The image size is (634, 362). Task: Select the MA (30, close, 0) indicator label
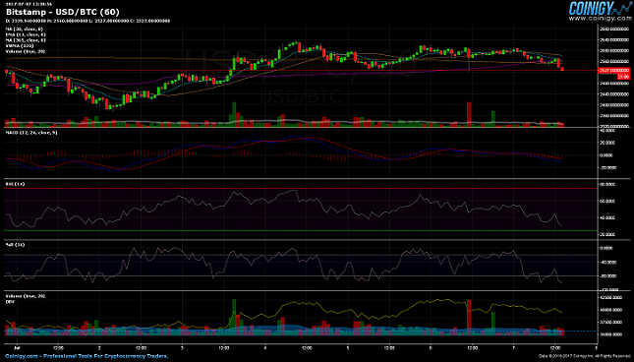(25, 30)
